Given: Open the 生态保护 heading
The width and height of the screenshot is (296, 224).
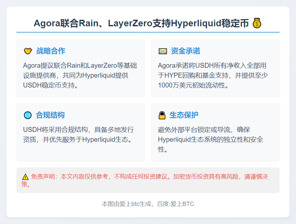Looking at the screenshot, I should 184,115.
